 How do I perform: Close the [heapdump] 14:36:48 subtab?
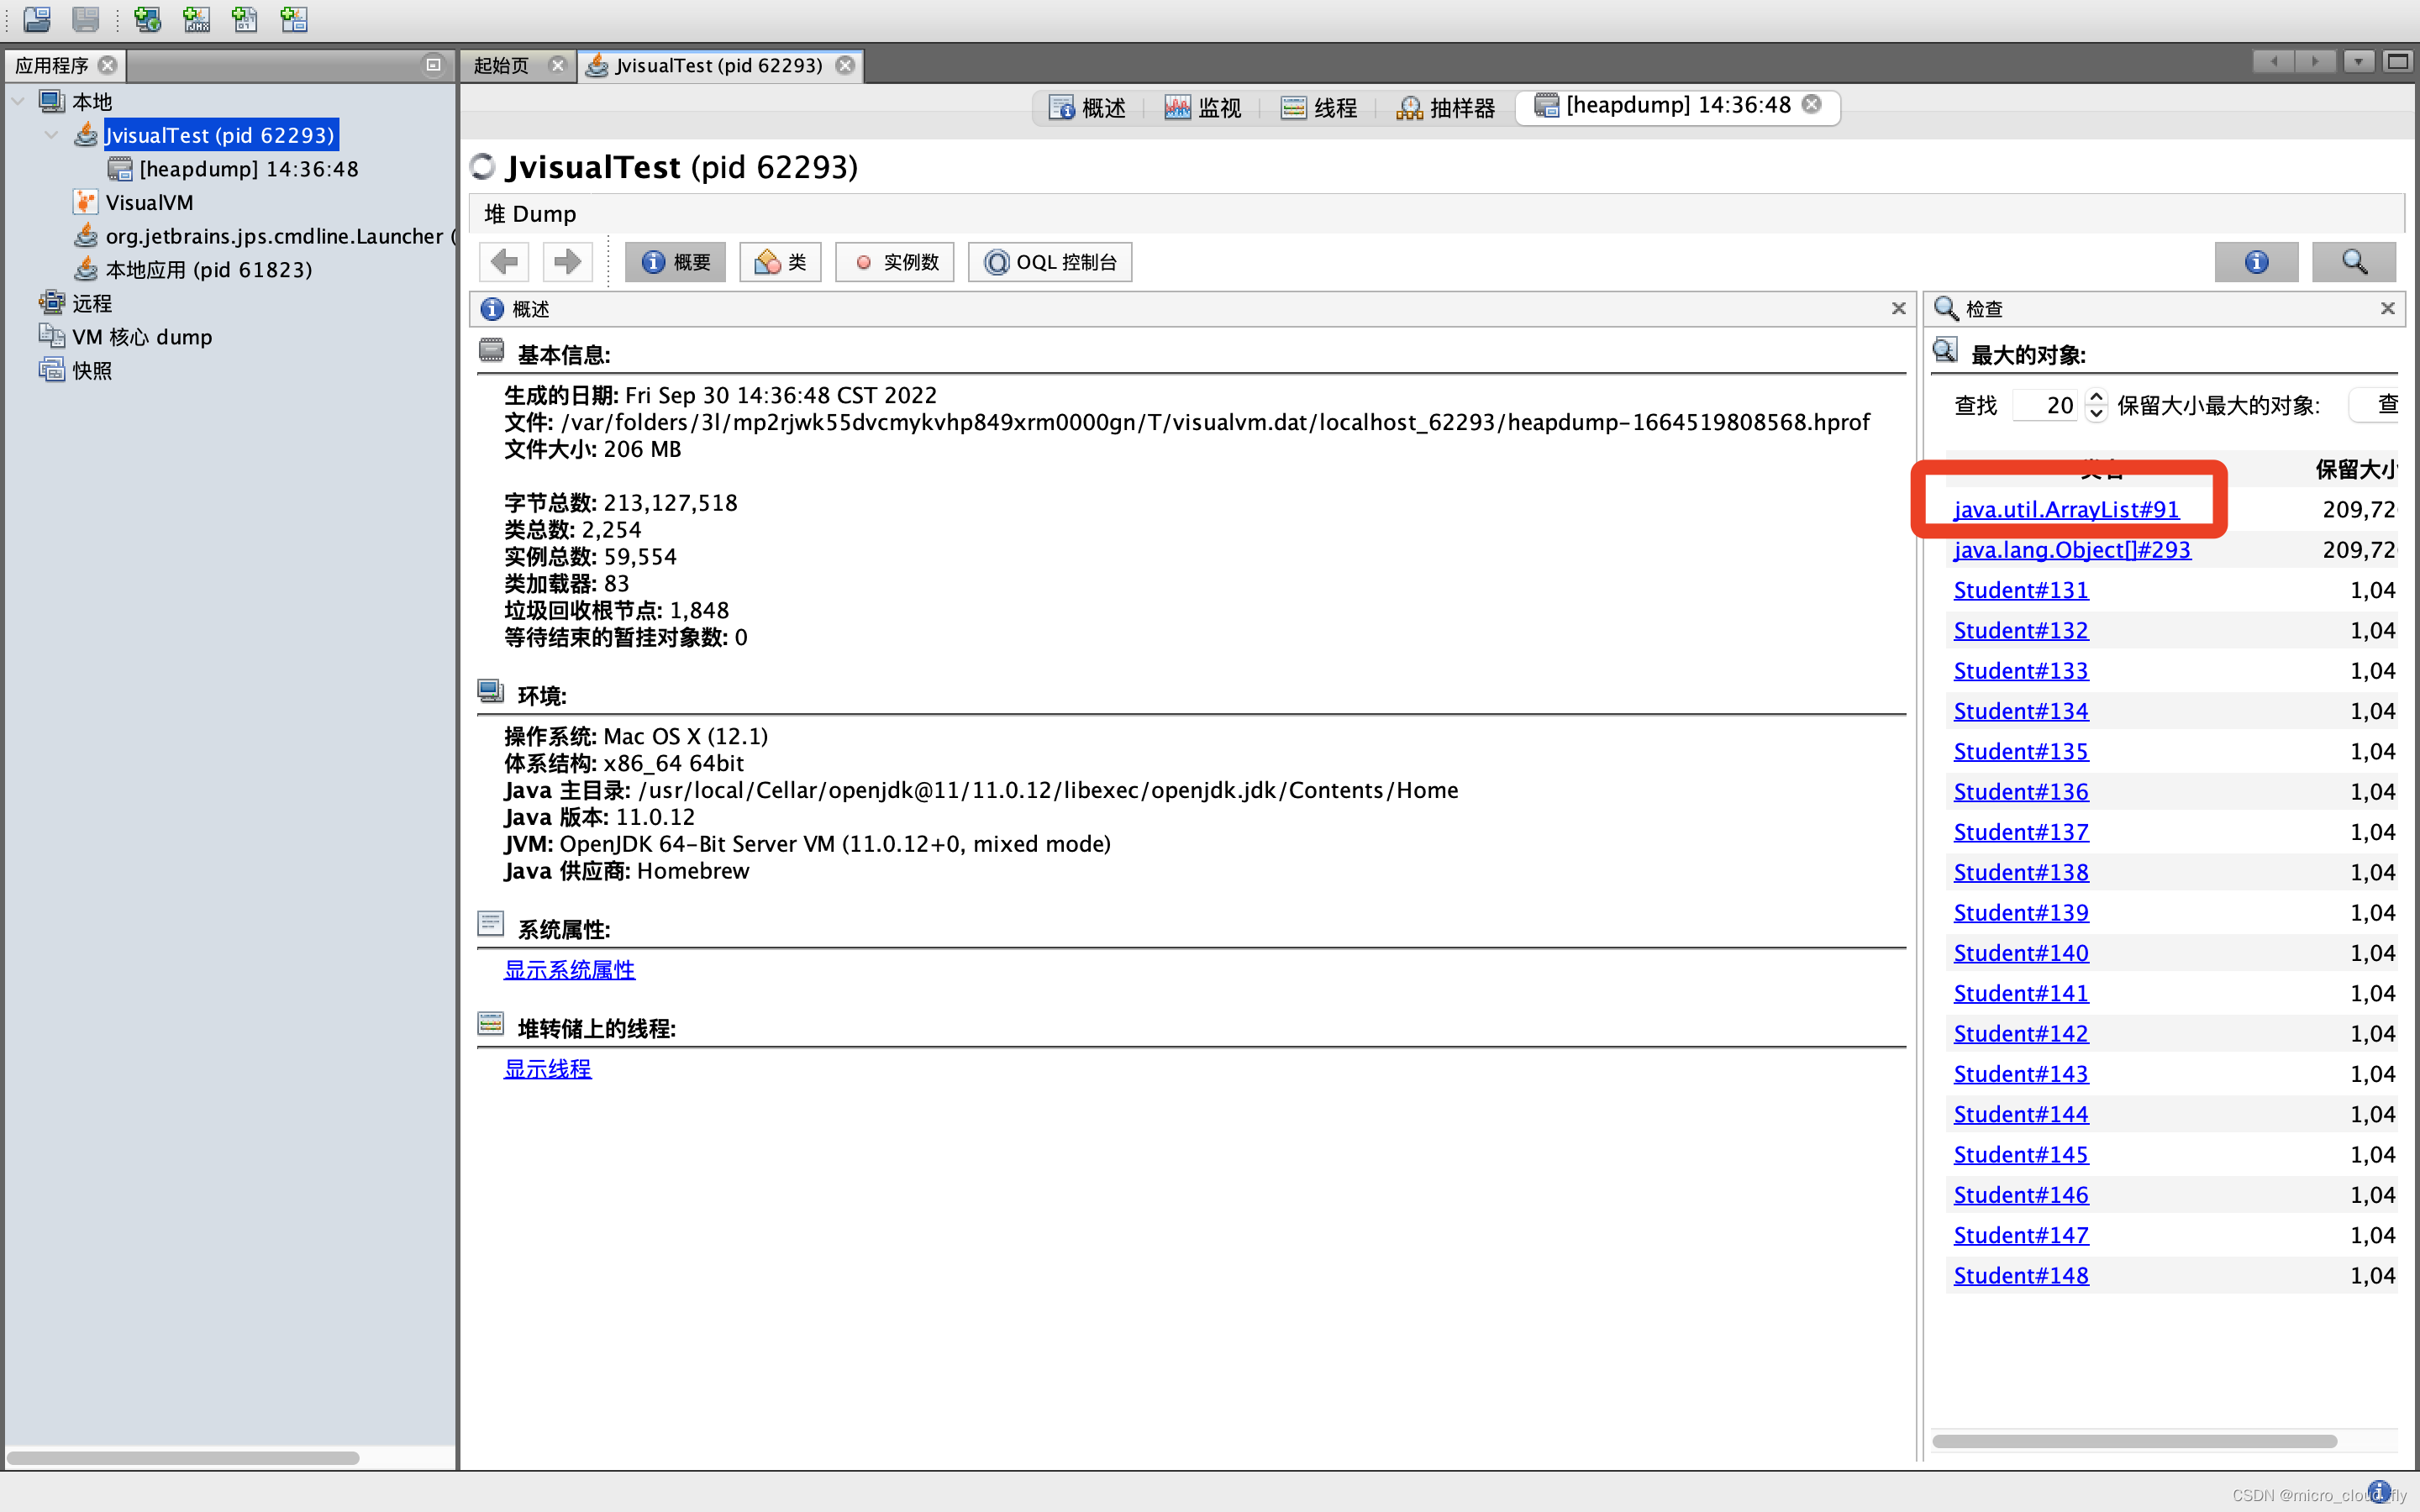tap(1812, 104)
